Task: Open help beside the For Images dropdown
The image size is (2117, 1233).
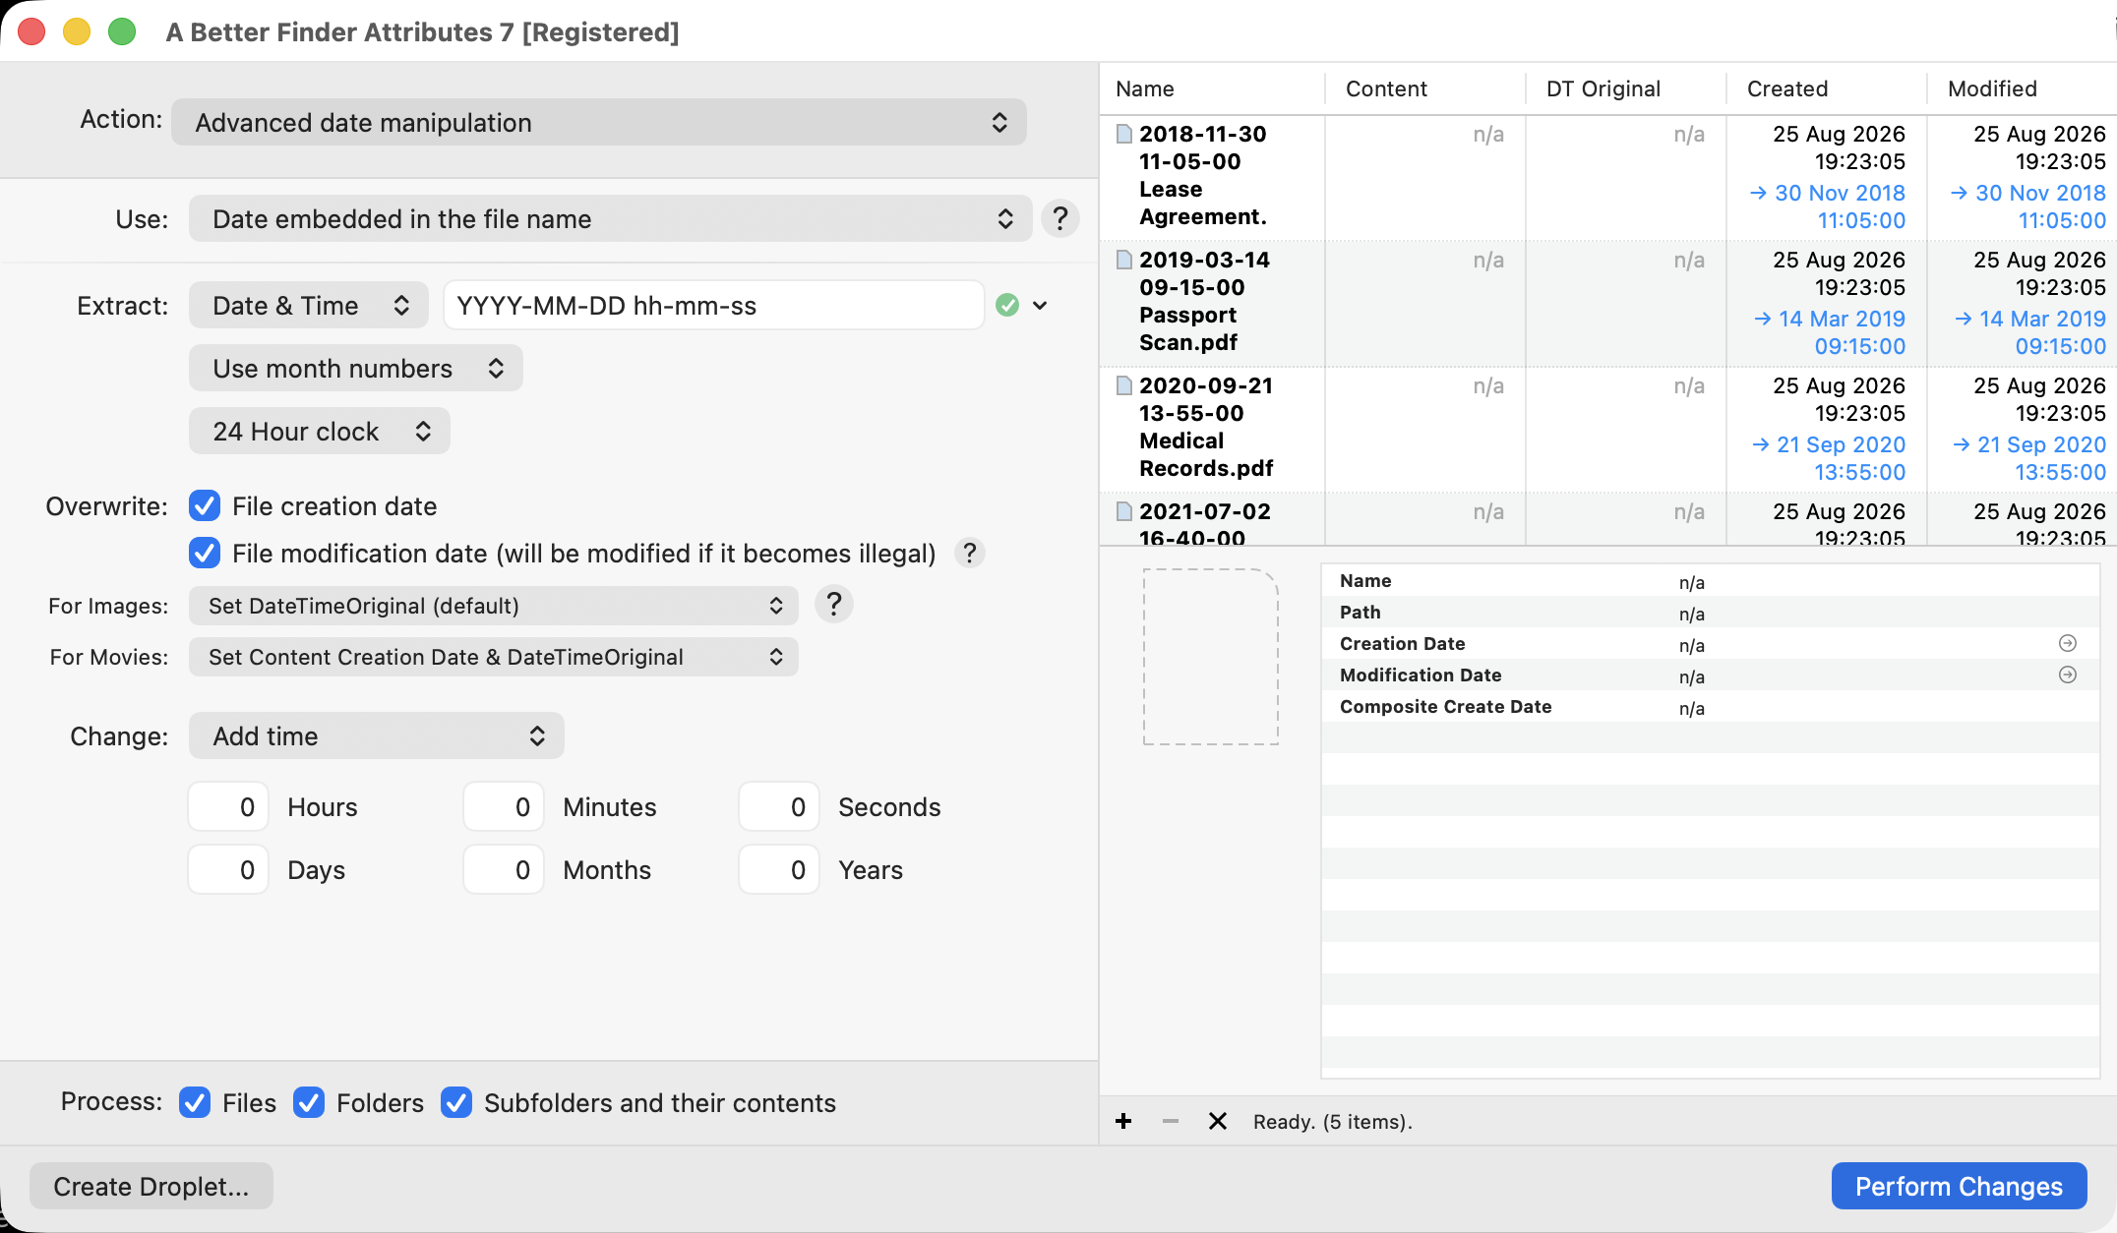Action: [834, 605]
